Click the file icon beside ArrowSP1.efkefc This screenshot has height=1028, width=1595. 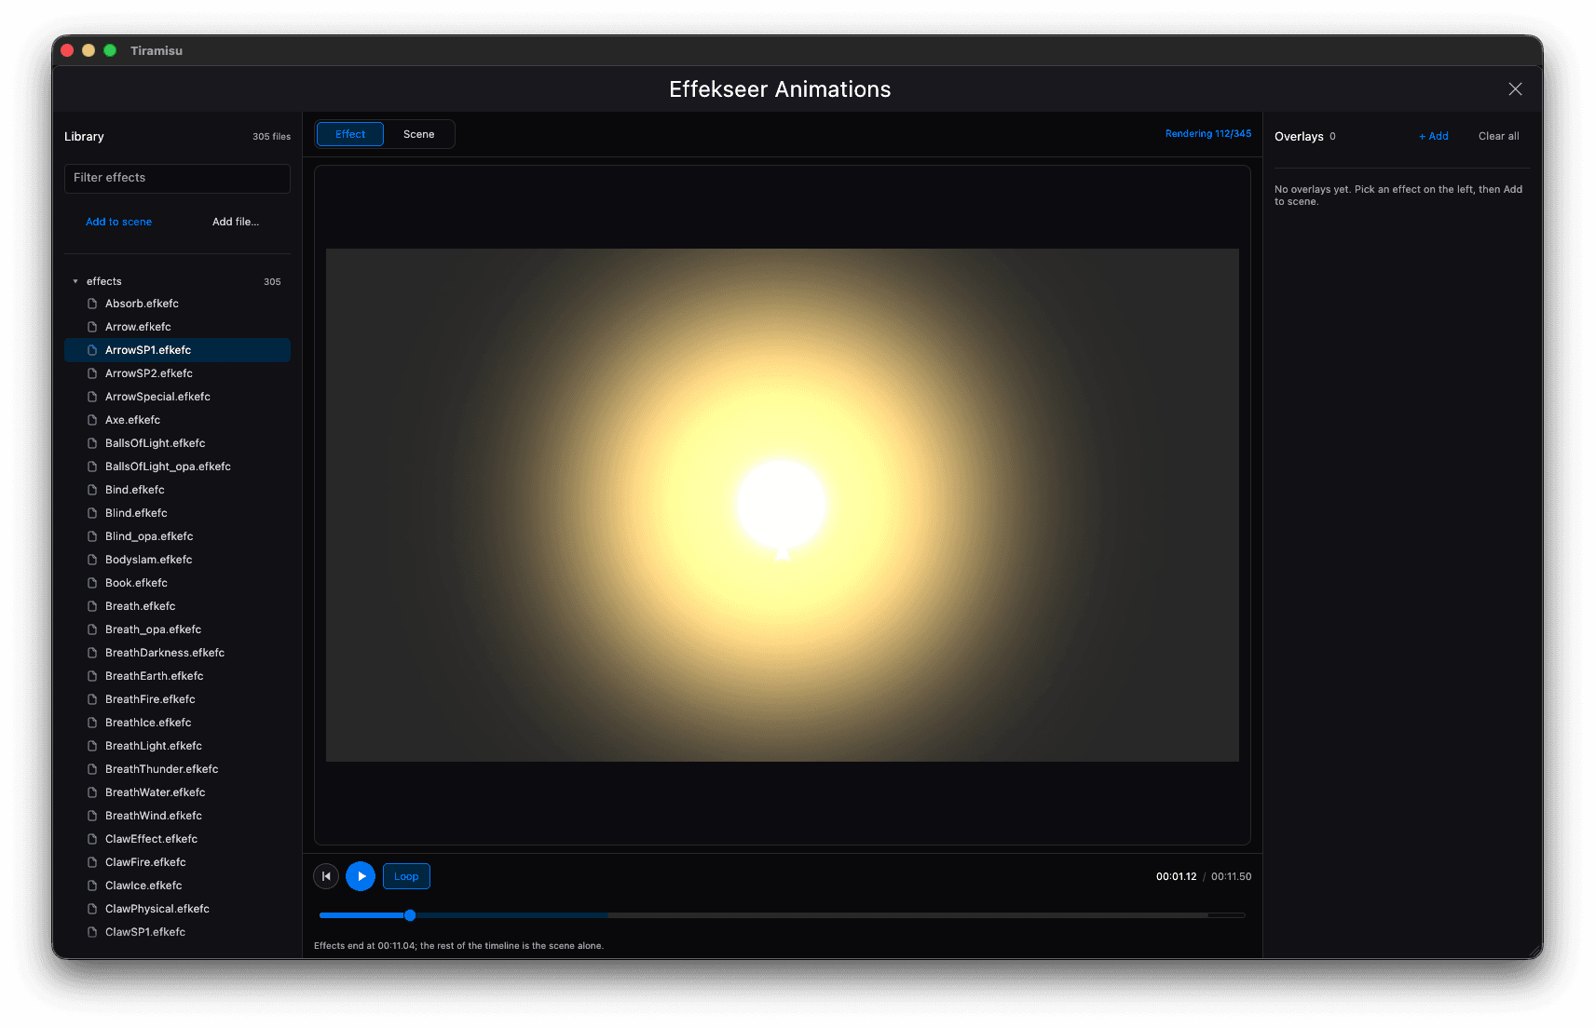[92, 350]
